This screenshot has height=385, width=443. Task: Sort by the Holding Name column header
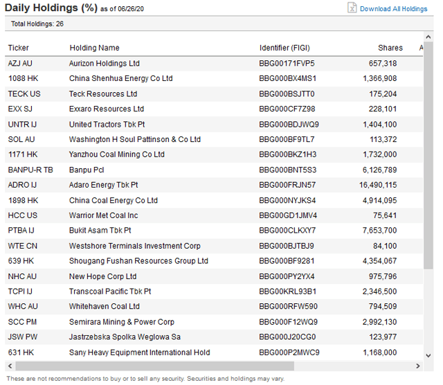(x=94, y=48)
